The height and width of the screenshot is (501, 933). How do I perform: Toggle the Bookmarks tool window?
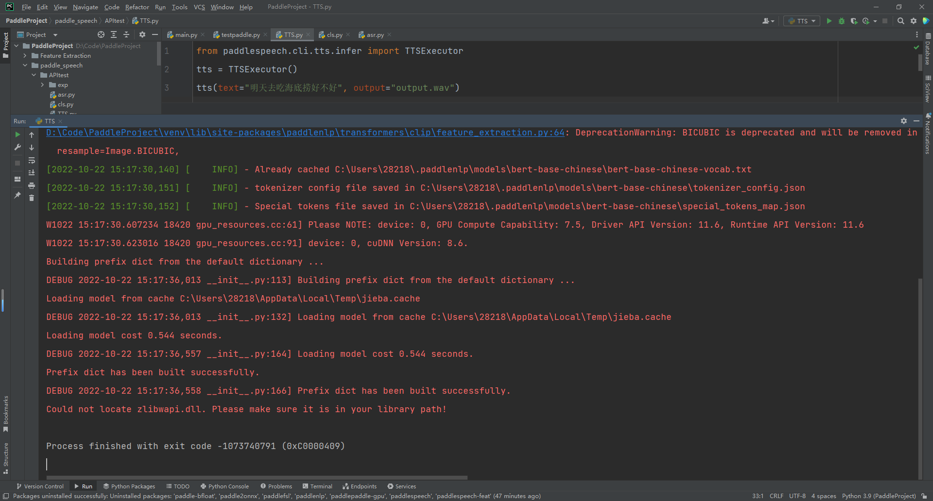(x=5, y=414)
